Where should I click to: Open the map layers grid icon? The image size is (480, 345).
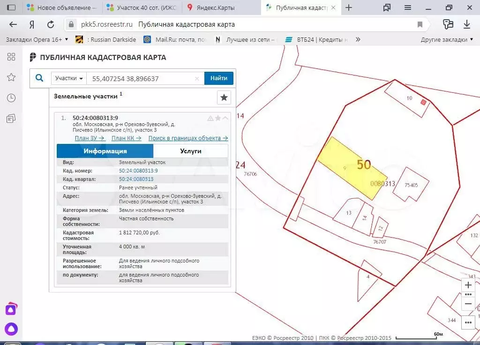[x=11, y=57]
